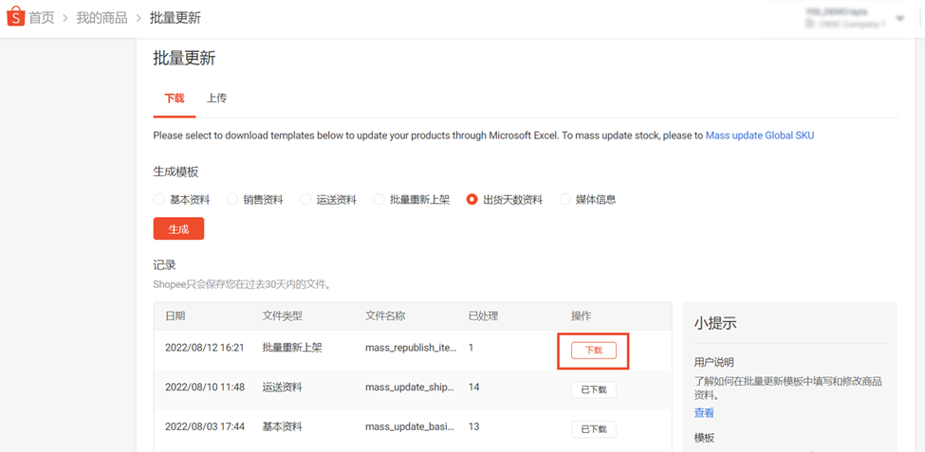Click the 用户说明 heading in tips panel
The width and height of the screenshot is (925, 452).
(x=713, y=362)
